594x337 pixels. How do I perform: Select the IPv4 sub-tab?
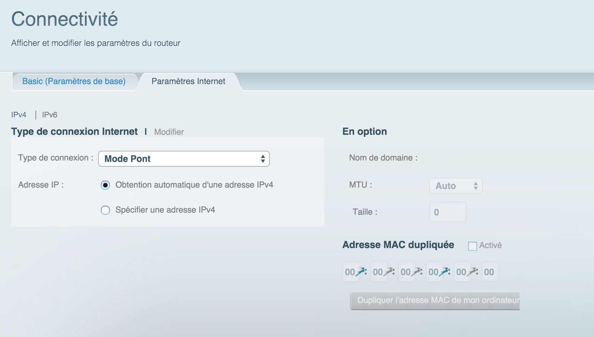click(x=19, y=115)
